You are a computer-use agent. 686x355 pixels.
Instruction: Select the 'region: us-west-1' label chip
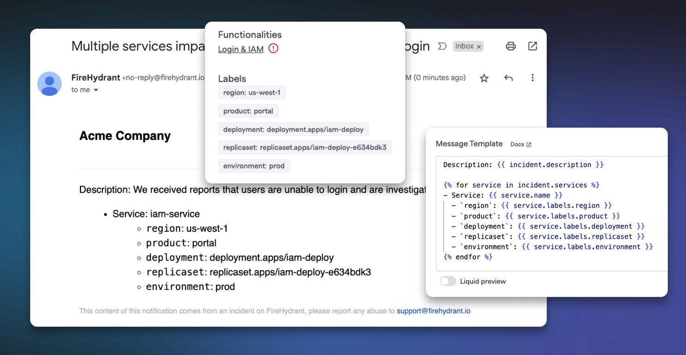click(x=252, y=93)
